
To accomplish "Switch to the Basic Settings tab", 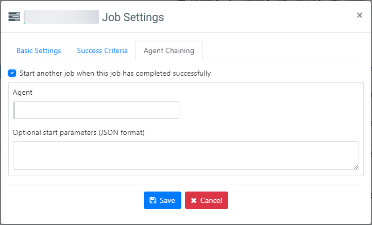I will 39,50.
